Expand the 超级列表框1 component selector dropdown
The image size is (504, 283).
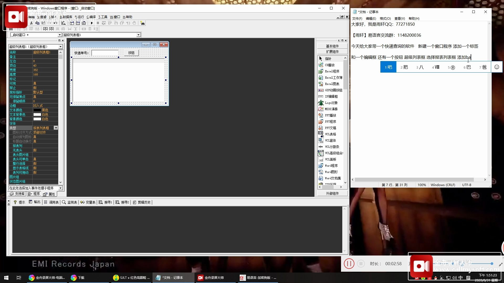click(138, 35)
